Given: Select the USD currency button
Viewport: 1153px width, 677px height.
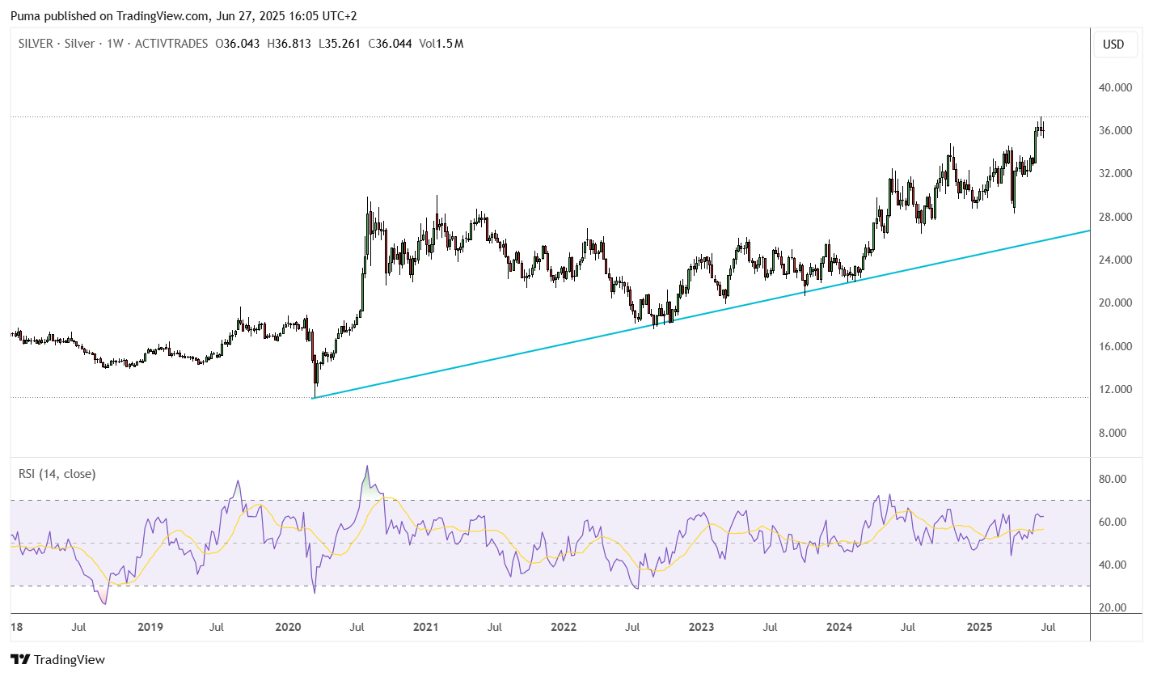Looking at the screenshot, I should 1113,44.
